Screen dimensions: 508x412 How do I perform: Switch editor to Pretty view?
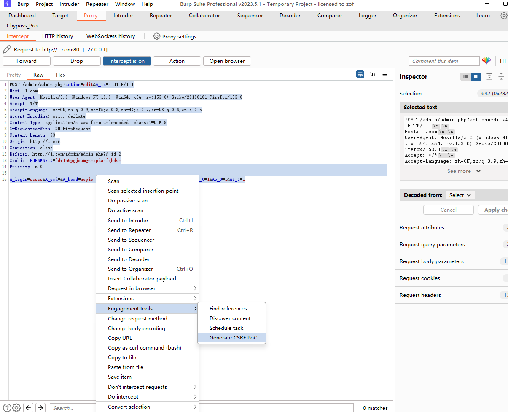[14, 75]
